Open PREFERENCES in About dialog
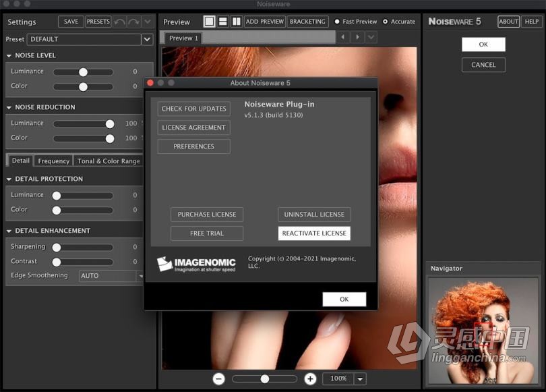 194,146
